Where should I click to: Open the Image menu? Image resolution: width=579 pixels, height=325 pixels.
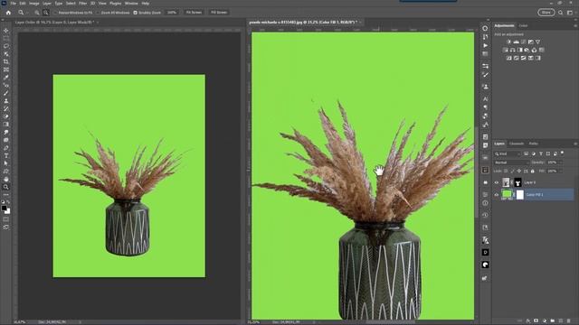(34, 4)
